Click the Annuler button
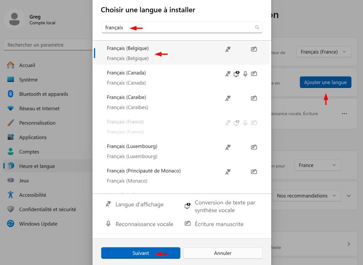Image resolution: width=363 pixels, height=265 pixels. [223, 253]
